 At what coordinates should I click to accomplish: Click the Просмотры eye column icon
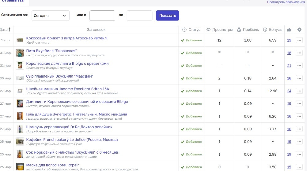208,30
